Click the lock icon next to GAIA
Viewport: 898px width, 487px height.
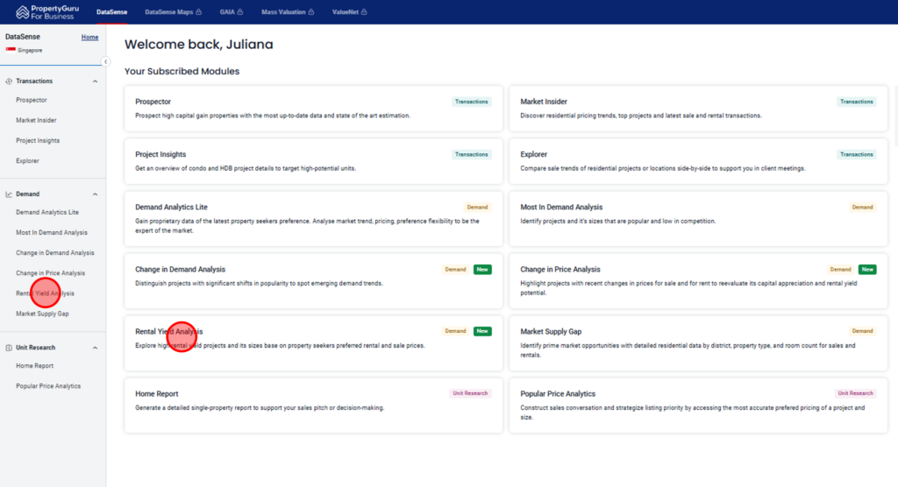coord(240,12)
